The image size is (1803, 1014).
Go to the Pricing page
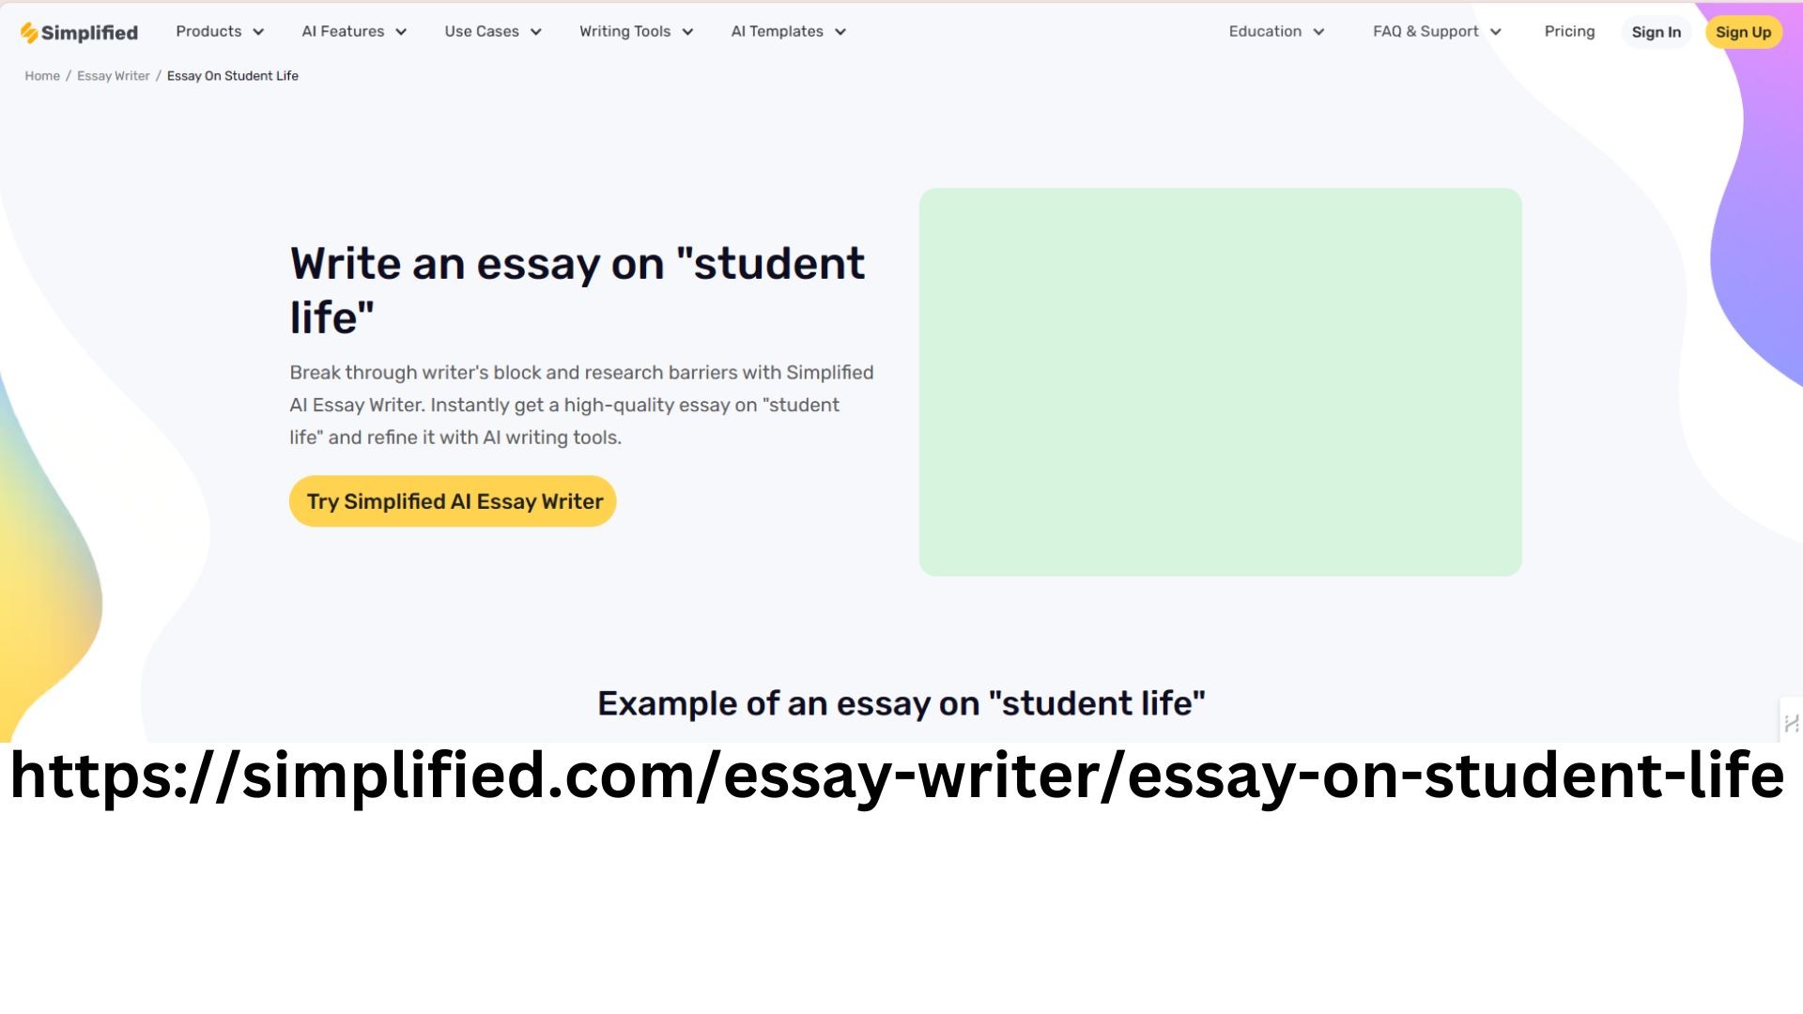point(1569,32)
